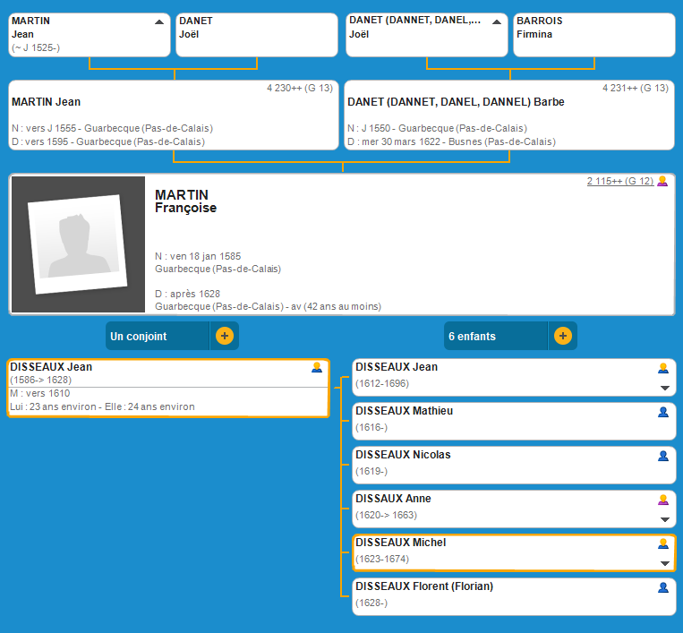Expand DISSEAUX Michel descendants arrow
This screenshot has width=683, height=633.
(664, 563)
